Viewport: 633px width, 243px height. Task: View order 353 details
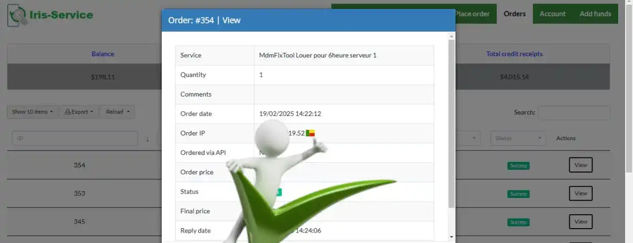(581, 194)
